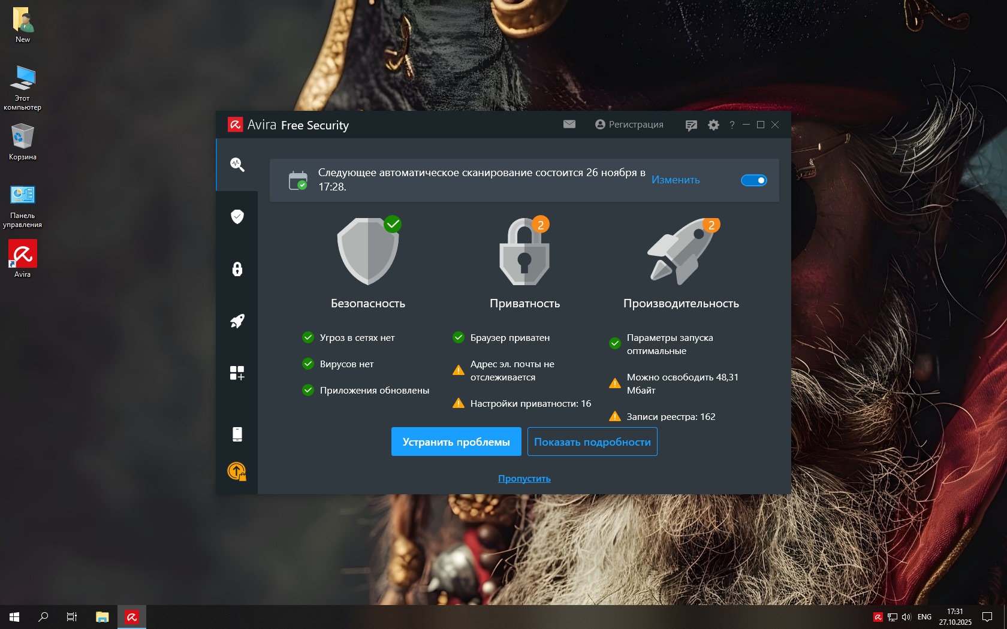Click the Avira tray icon in system tray
The height and width of the screenshot is (629, 1007).
[x=878, y=617]
